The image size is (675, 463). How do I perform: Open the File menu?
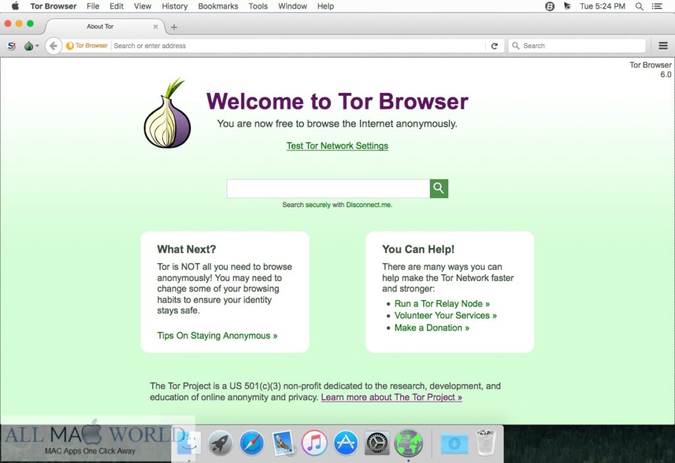pyautogui.click(x=93, y=6)
